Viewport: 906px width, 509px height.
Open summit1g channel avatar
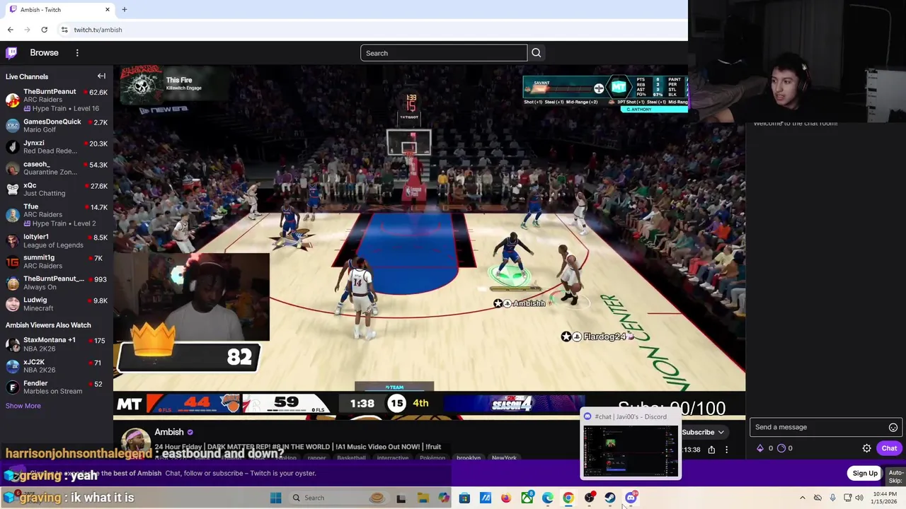12,262
